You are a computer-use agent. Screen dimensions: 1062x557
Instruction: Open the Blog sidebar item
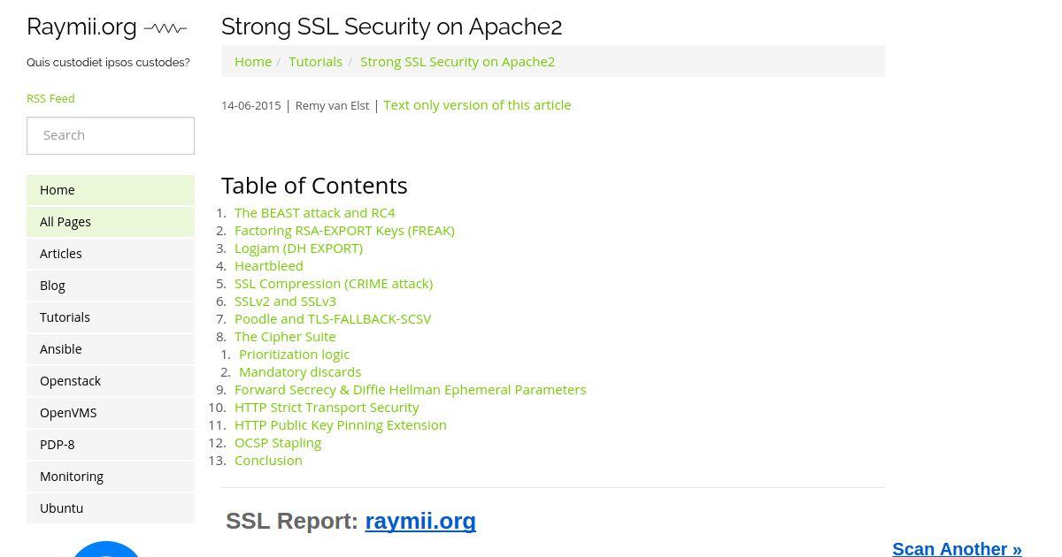pyautogui.click(x=111, y=286)
